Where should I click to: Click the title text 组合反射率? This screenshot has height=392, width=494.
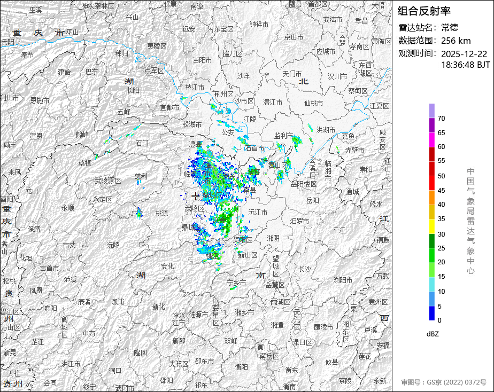tap(424, 11)
